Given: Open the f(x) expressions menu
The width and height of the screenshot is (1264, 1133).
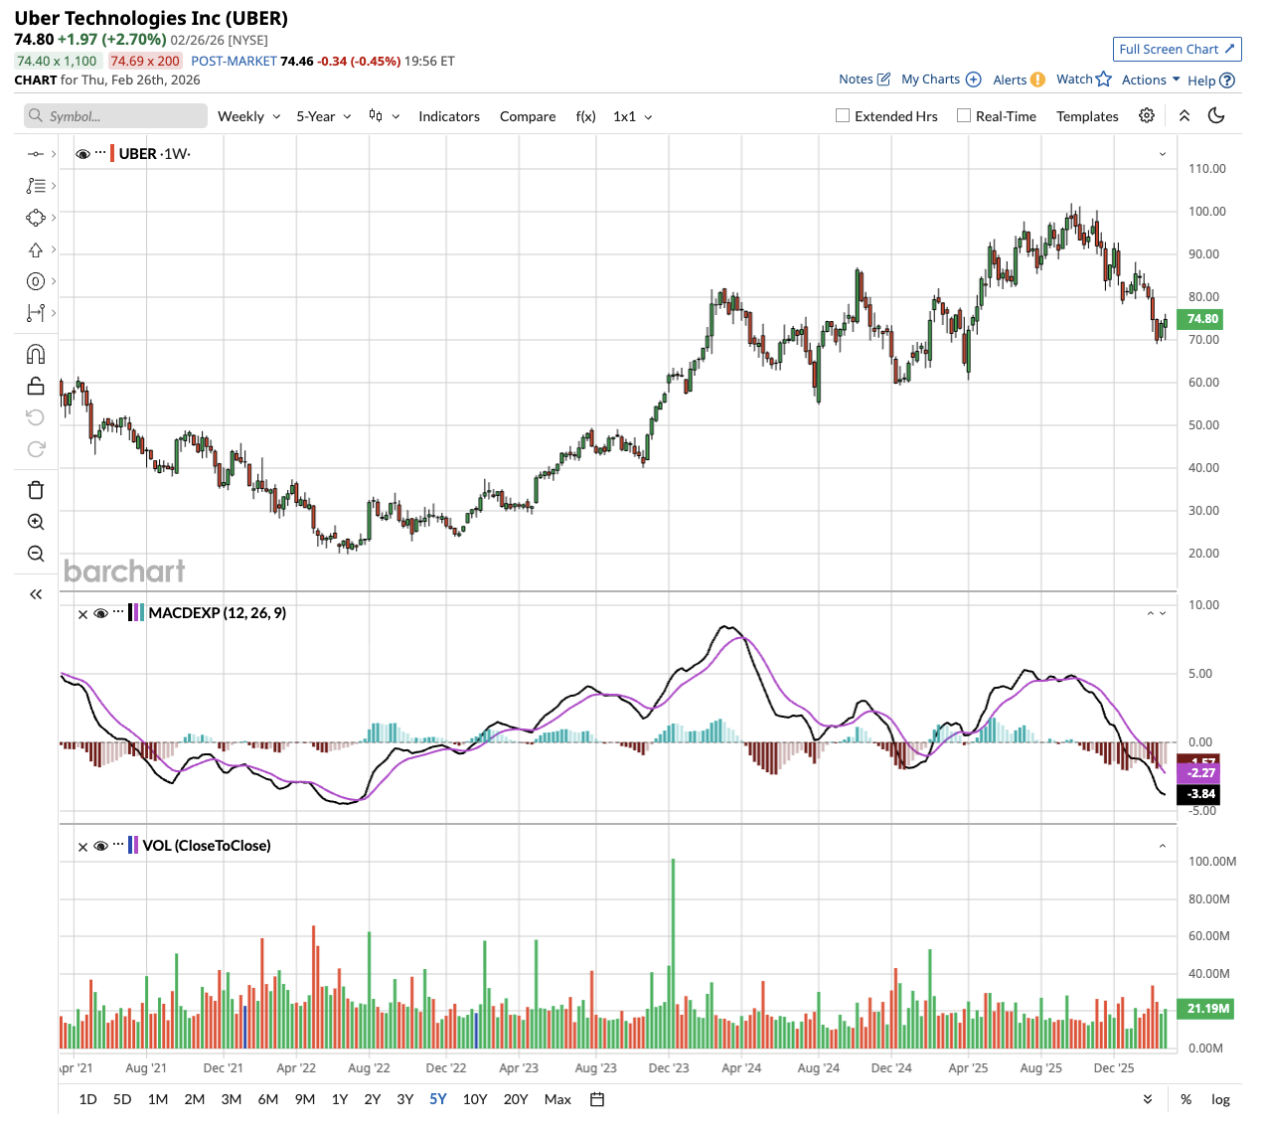Looking at the screenshot, I should coord(586,116).
